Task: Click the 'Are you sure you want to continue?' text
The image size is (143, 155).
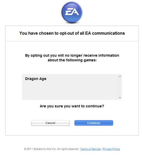Action: (x=72, y=106)
